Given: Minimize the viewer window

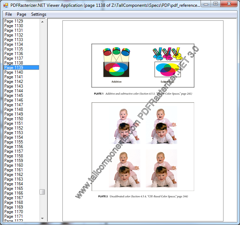Looking at the screenshot, I should pyautogui.click(x=206, y=4).
